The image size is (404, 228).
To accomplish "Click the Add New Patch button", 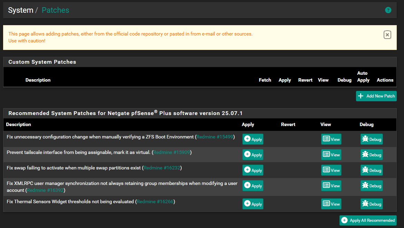I will (376, 96).
